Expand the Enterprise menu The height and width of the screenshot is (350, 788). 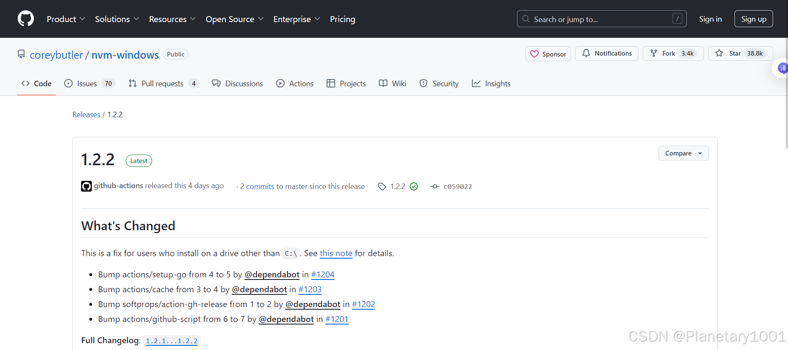[x=297, y=19]
